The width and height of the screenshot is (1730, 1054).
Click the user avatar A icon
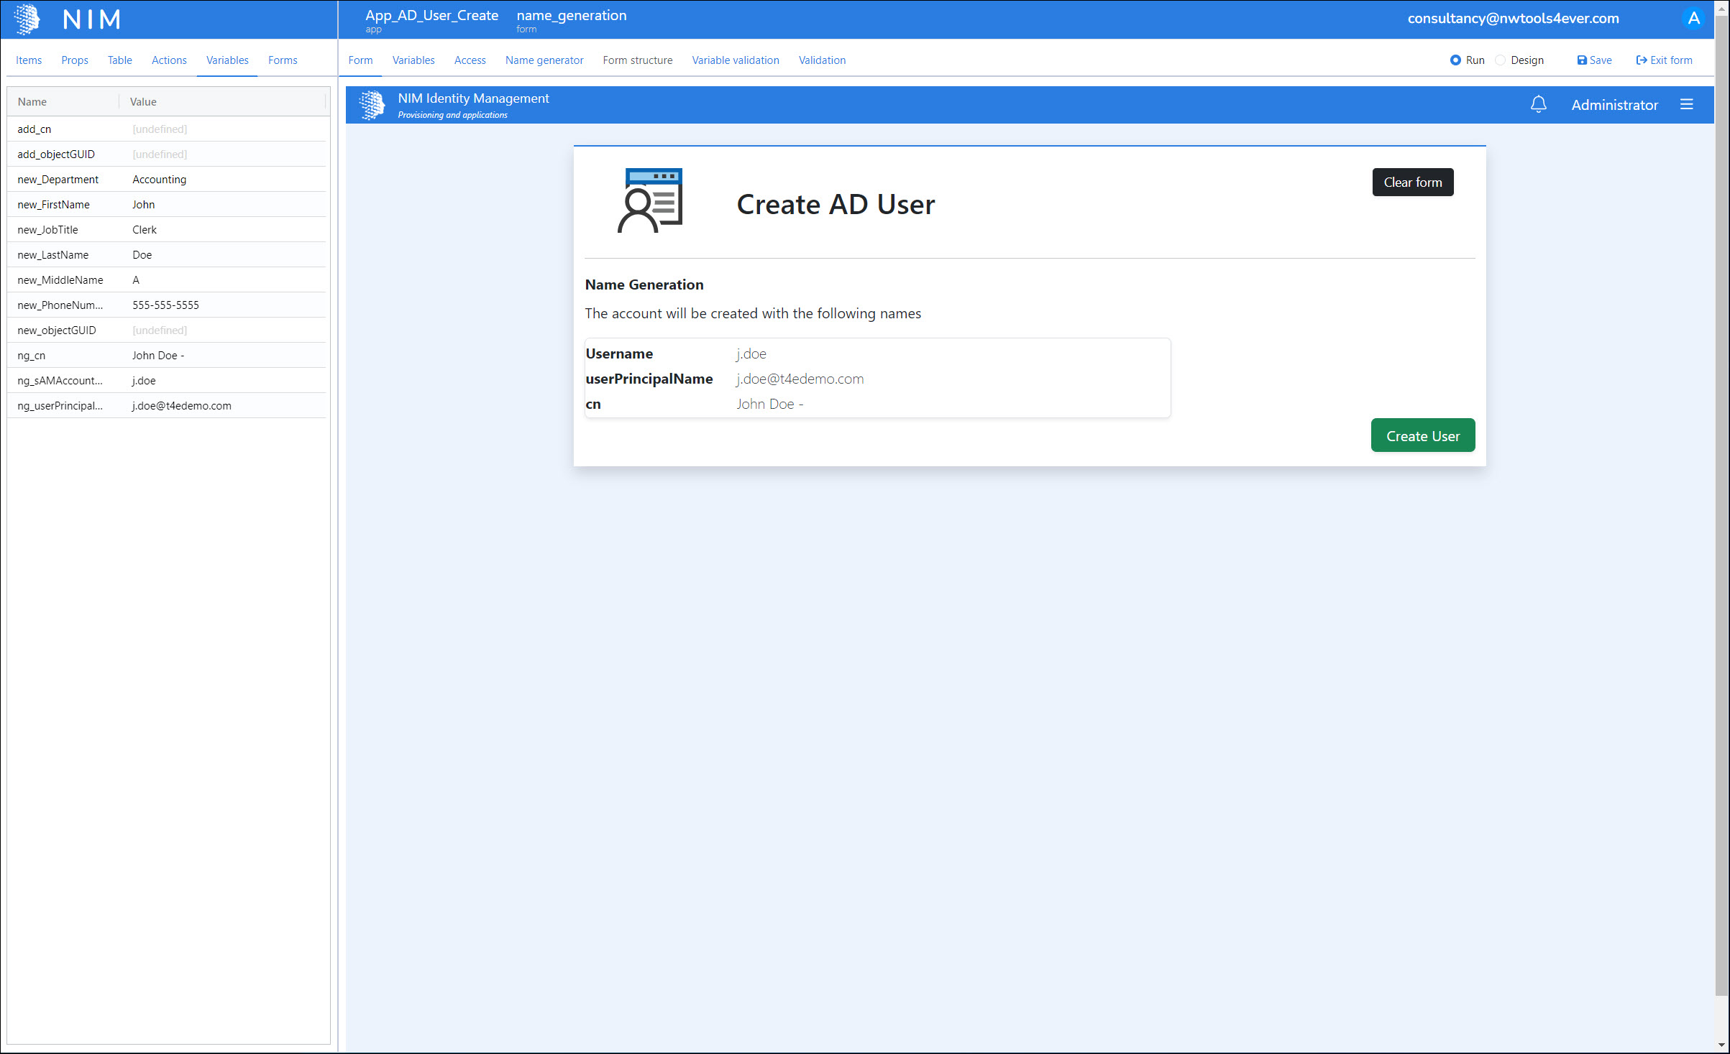click(1694, 19)
